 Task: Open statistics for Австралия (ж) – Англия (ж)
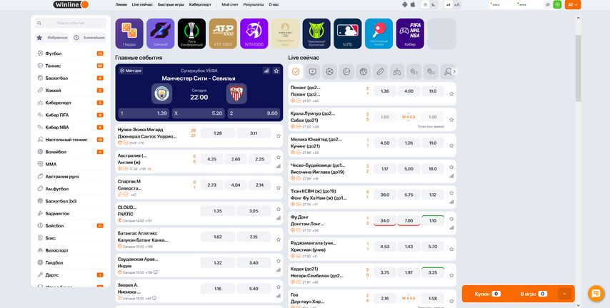[279, 166]
